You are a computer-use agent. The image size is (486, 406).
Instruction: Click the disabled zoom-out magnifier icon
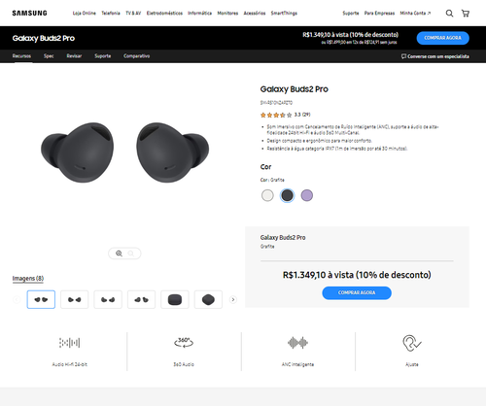coord(130,254)
